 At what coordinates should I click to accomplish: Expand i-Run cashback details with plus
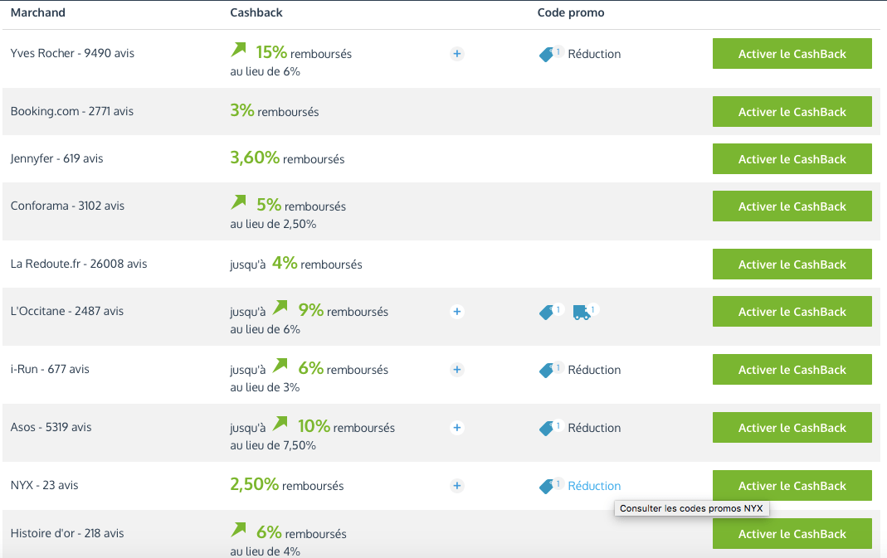(456, 370)
